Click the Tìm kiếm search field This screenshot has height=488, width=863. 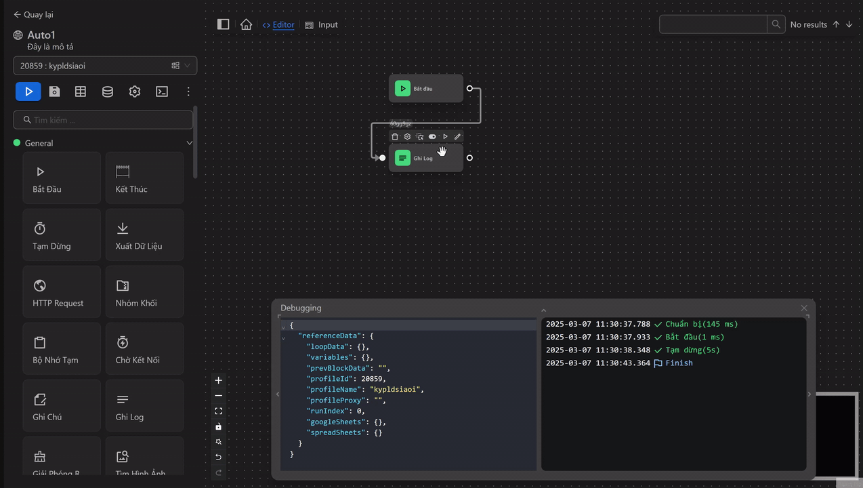[x=102, y=119]
